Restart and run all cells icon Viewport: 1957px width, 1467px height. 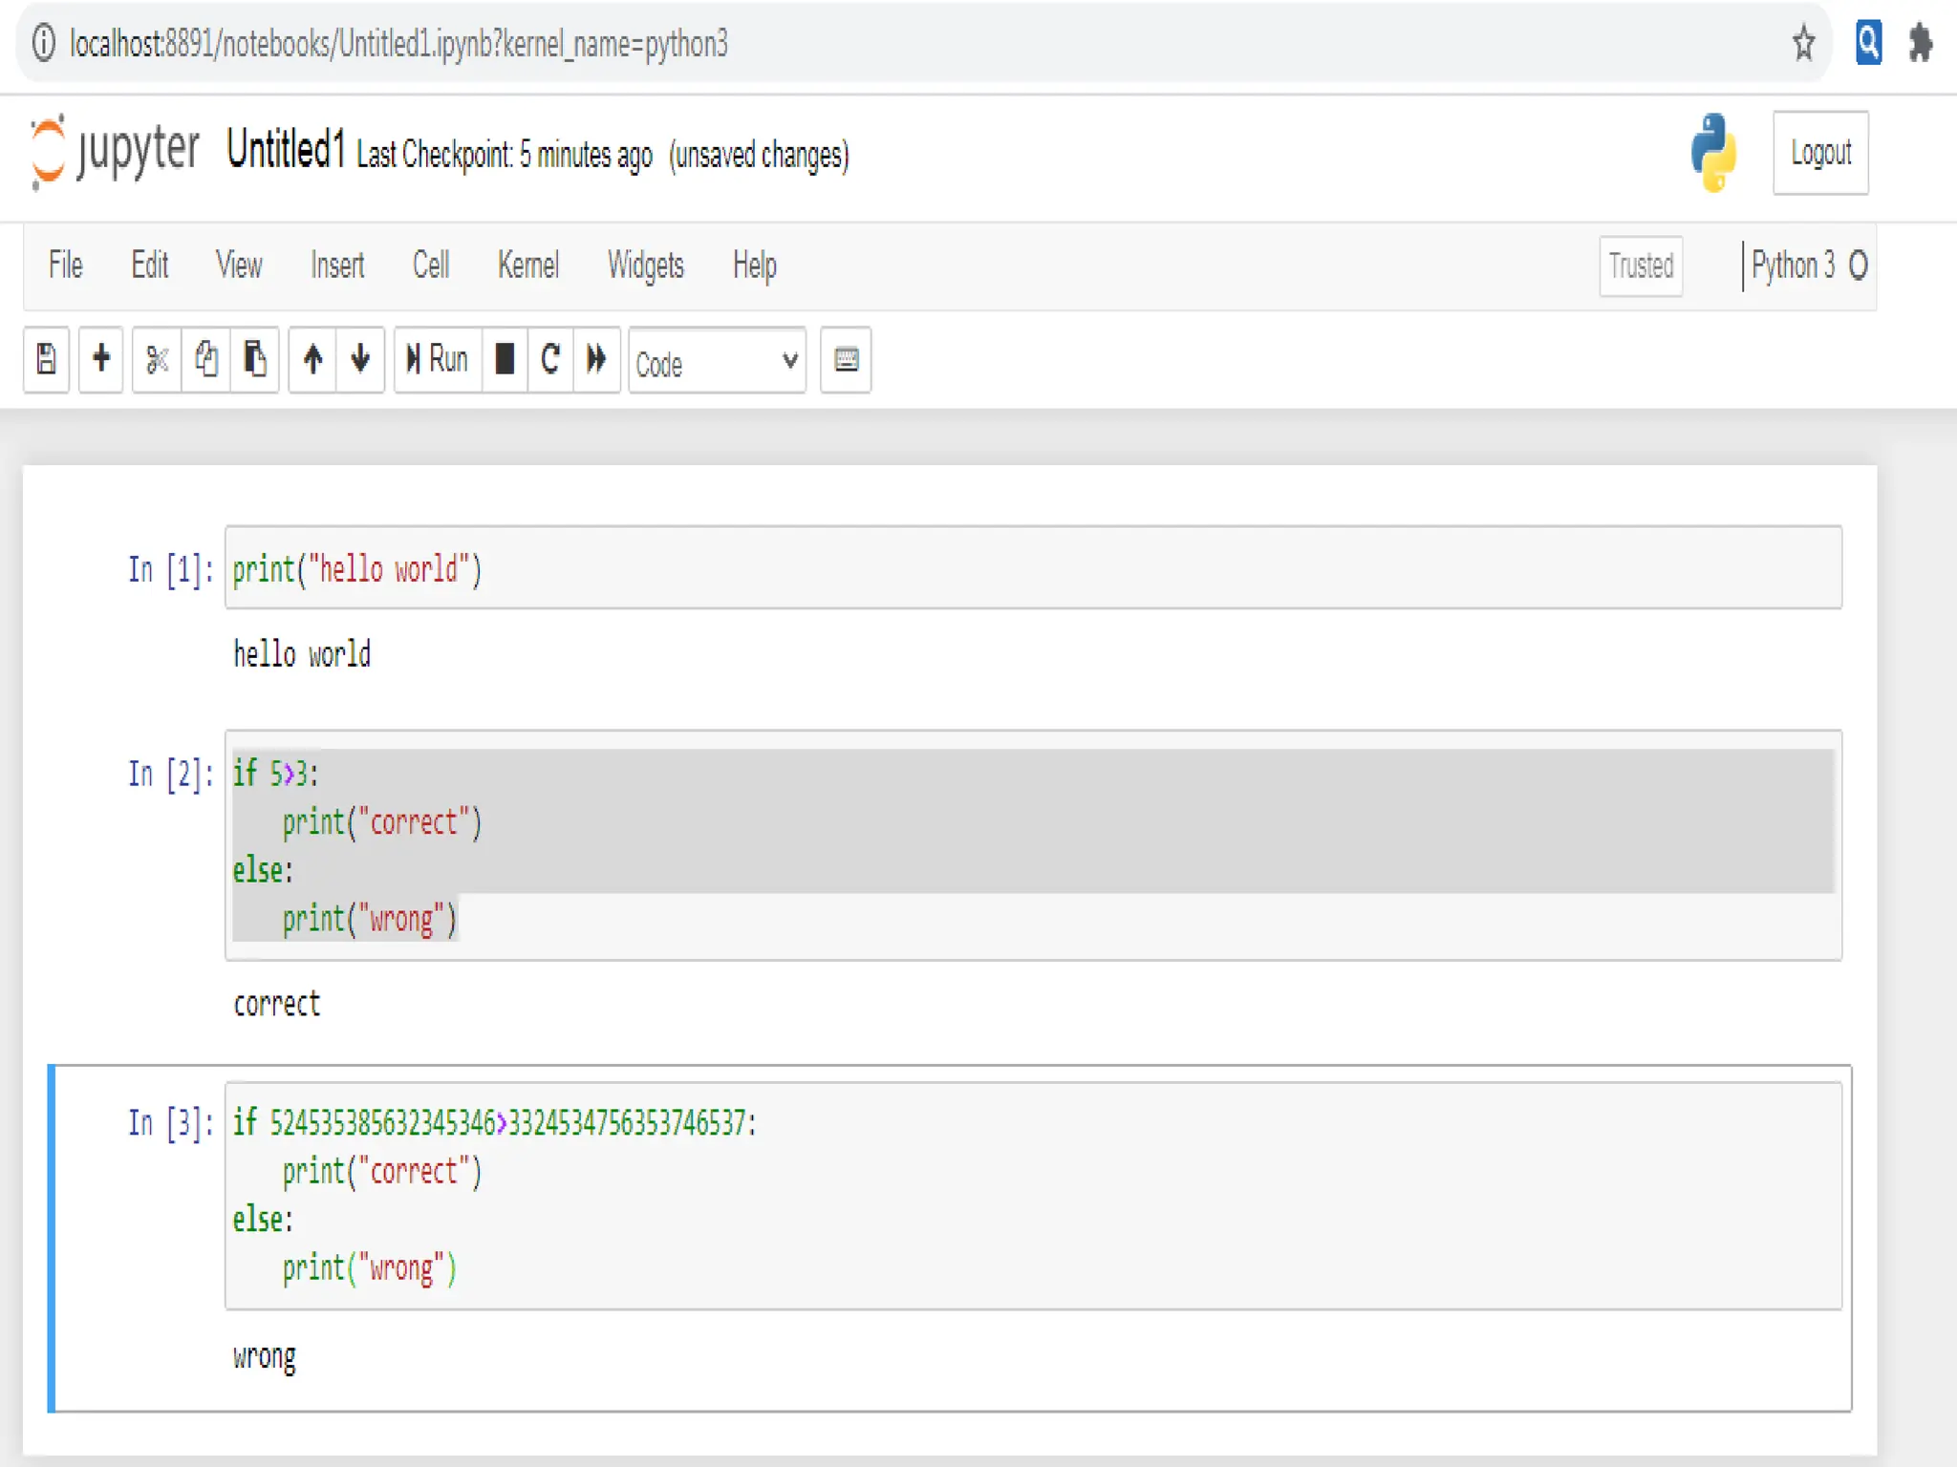coord(596,360)
